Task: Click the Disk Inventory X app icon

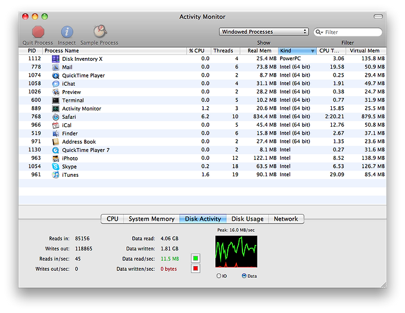Action: pos(56,59)
